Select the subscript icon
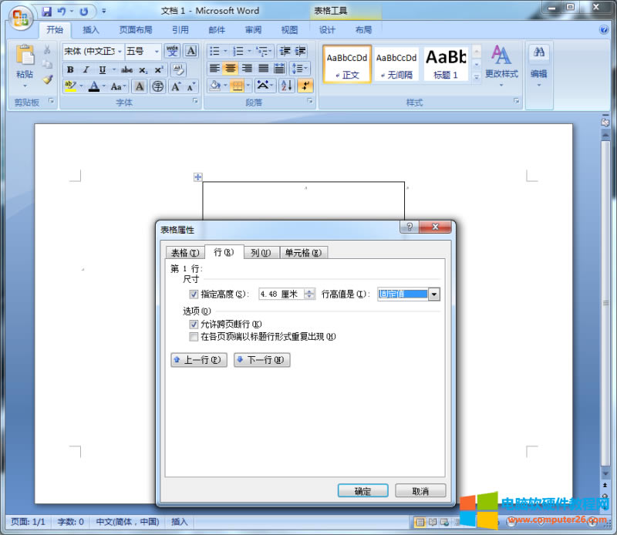Screen dimensions: 617x535 point(143,69)
